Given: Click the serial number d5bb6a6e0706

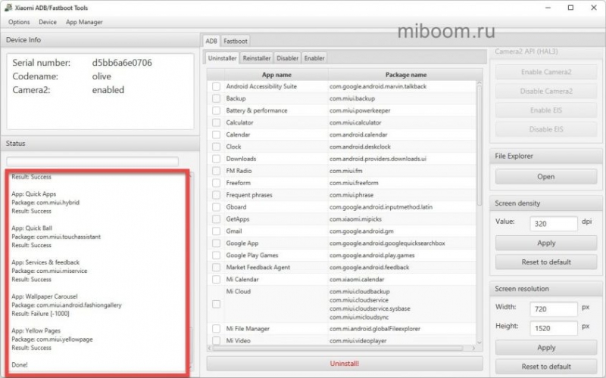Looking at the screenshot, I should tap(122, 63).
